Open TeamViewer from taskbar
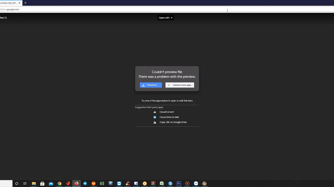 119,184
